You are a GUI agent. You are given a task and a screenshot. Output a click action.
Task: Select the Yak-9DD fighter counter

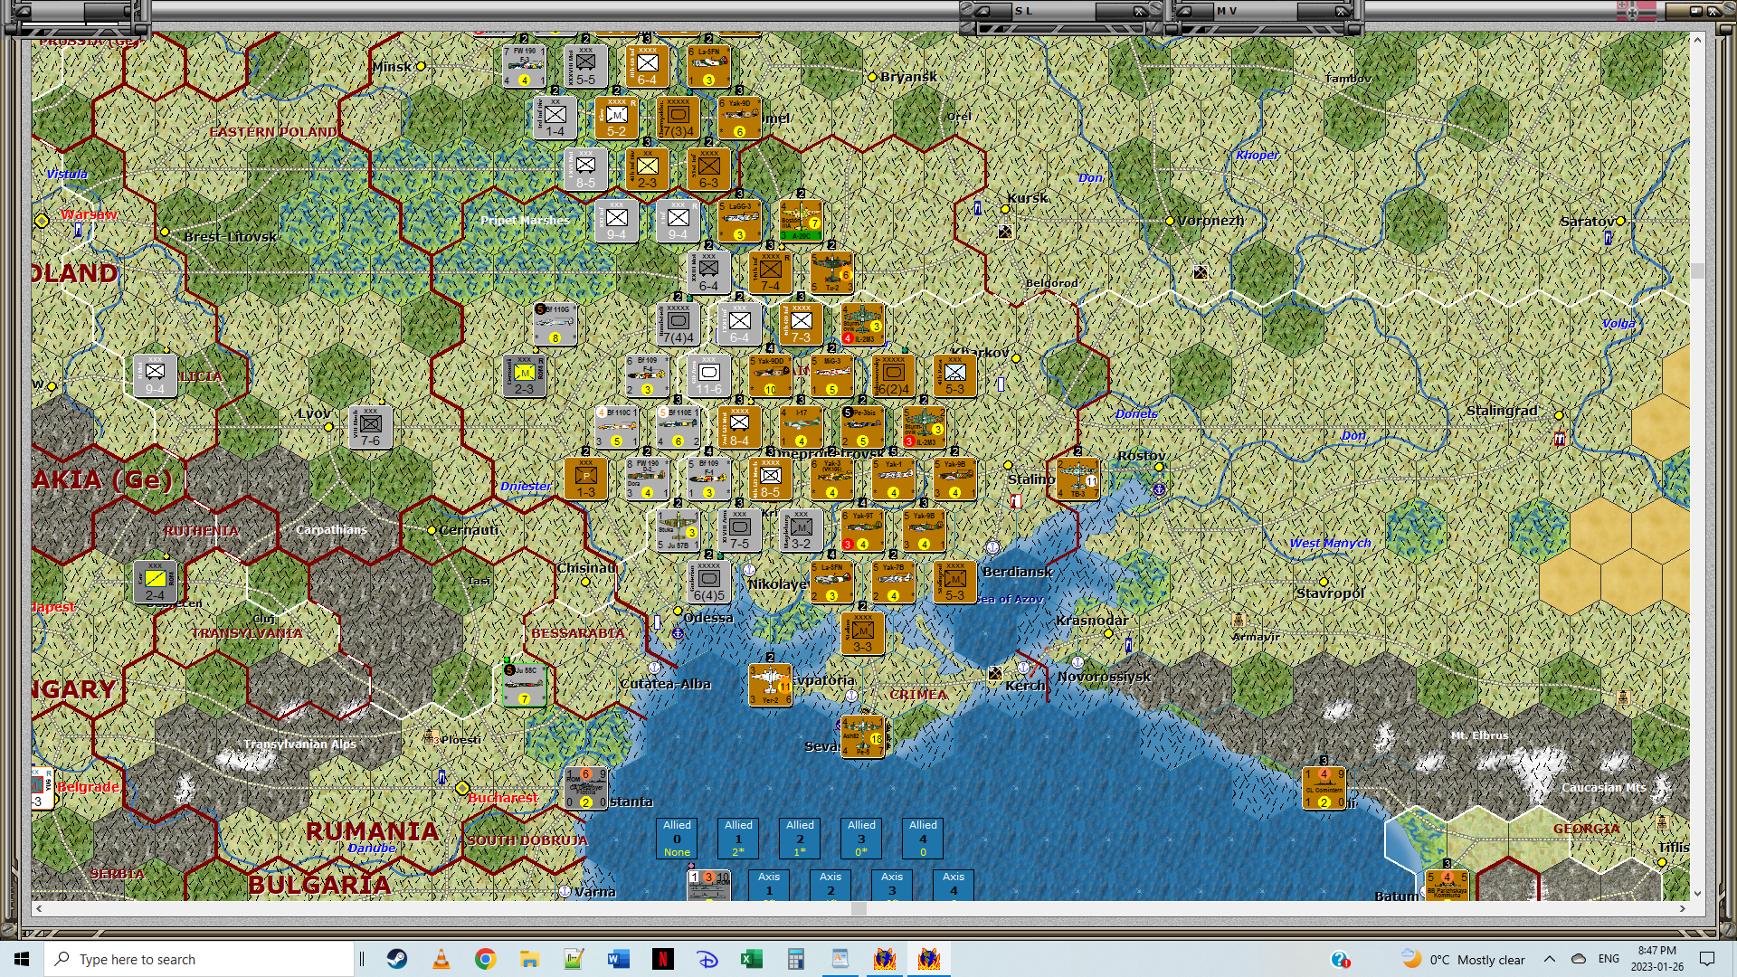pos(771,375)
